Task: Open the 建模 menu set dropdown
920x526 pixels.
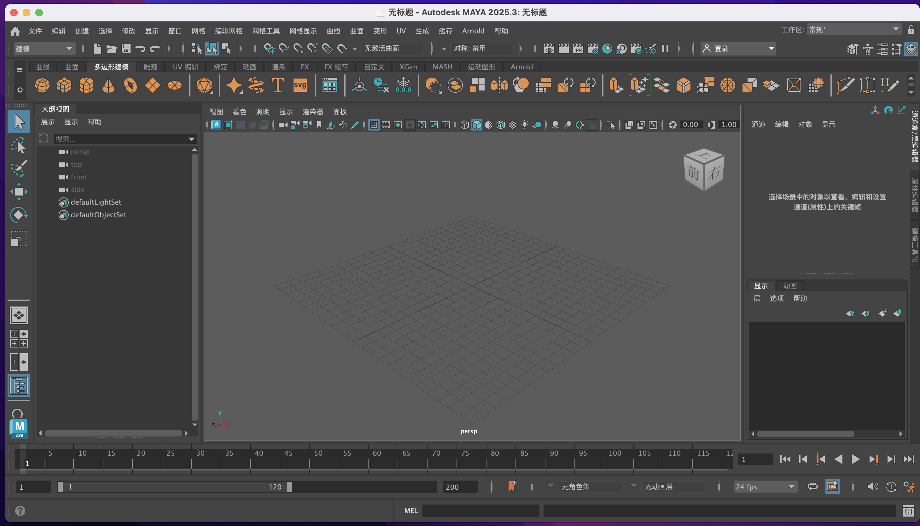Action: [x=69, y=49]
